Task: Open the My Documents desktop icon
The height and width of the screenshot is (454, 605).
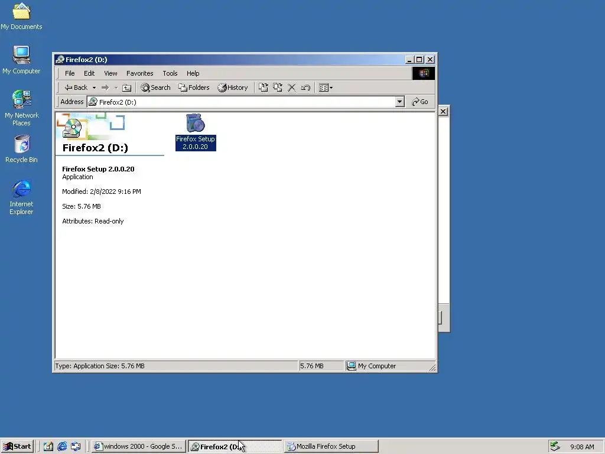Action: coord(21,17)
